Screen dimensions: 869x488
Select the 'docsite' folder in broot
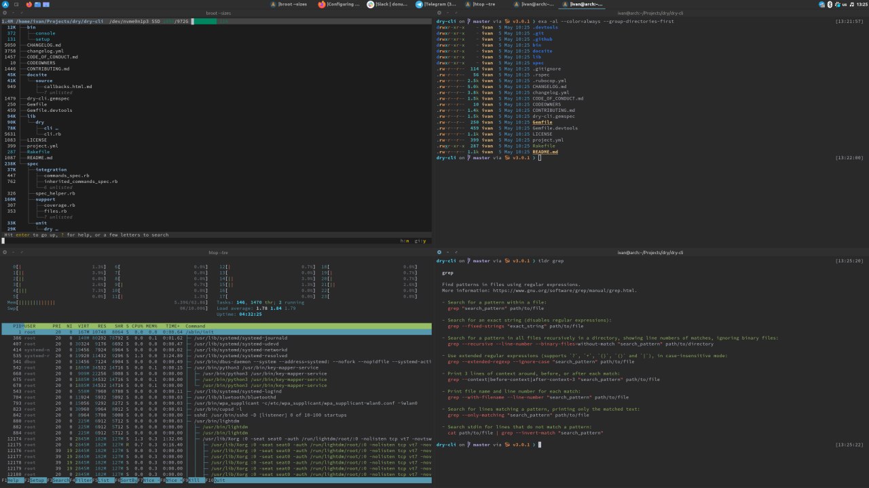[x=37, y=75]
